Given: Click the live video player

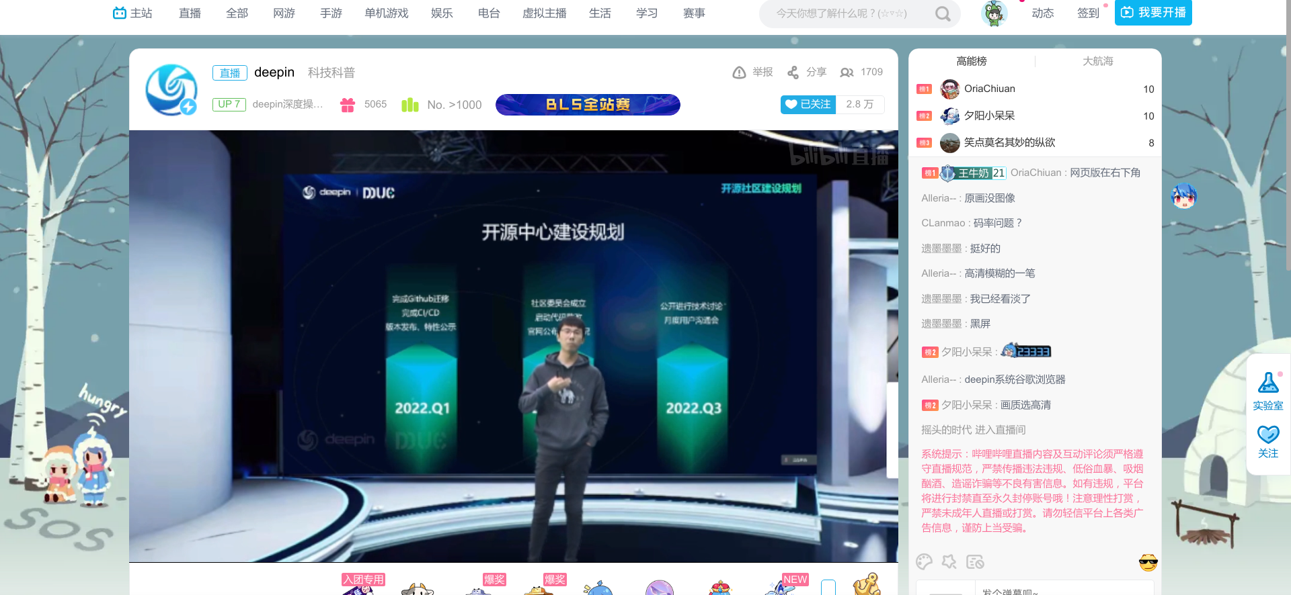Looking at the screenshot, I should pyautogui.click(x=514, y=346).
